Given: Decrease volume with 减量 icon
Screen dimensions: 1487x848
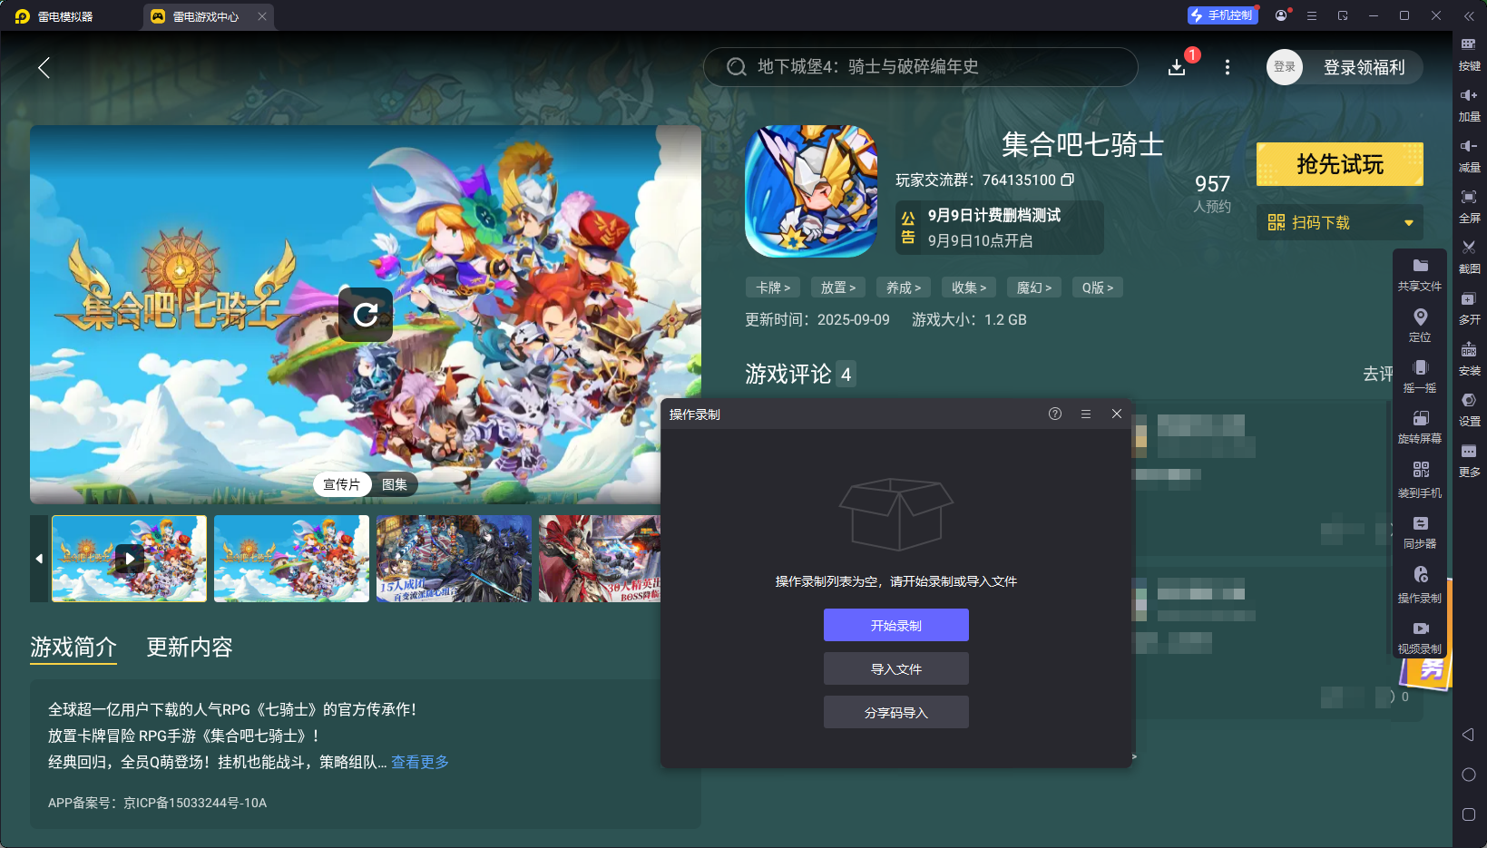Looking at the screenshot, I should [x=1469, y=156].
